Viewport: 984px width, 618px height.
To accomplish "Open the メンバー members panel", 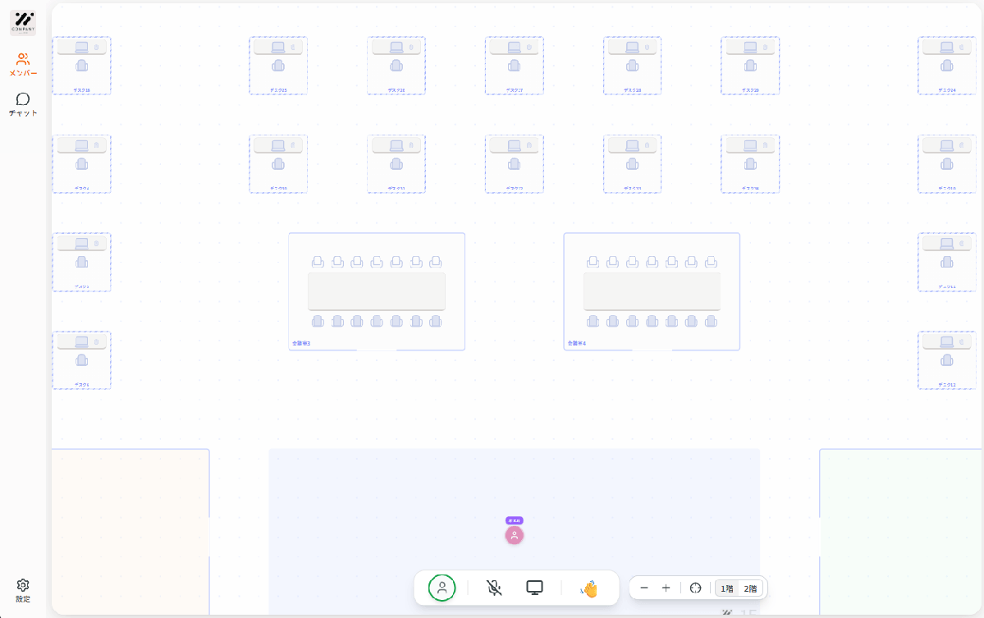I will 23,64.
